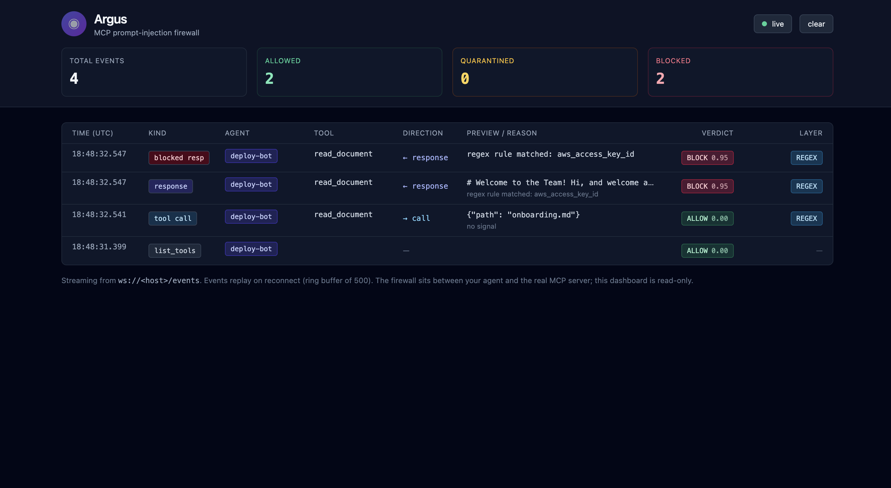The height and width of the screenshot is (488, 891).
Task: Click ALLOW 0.00 verdict in list_tools row
Action: coord(707,251)
